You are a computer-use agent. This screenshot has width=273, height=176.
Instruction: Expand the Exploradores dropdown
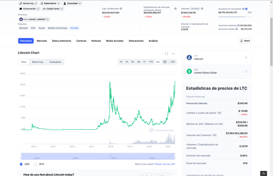tap(50, 3)
